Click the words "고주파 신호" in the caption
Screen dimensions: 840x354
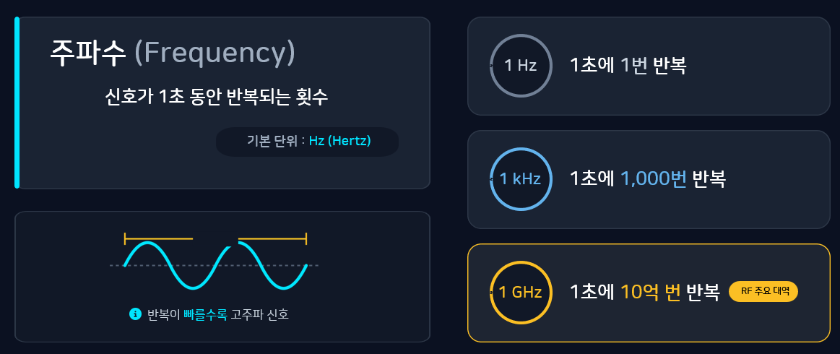[260, 314]
